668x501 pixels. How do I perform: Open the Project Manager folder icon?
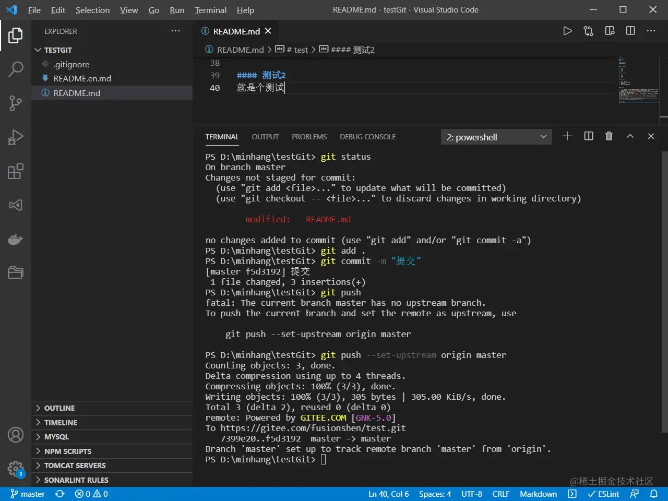[x=16, y=273]
